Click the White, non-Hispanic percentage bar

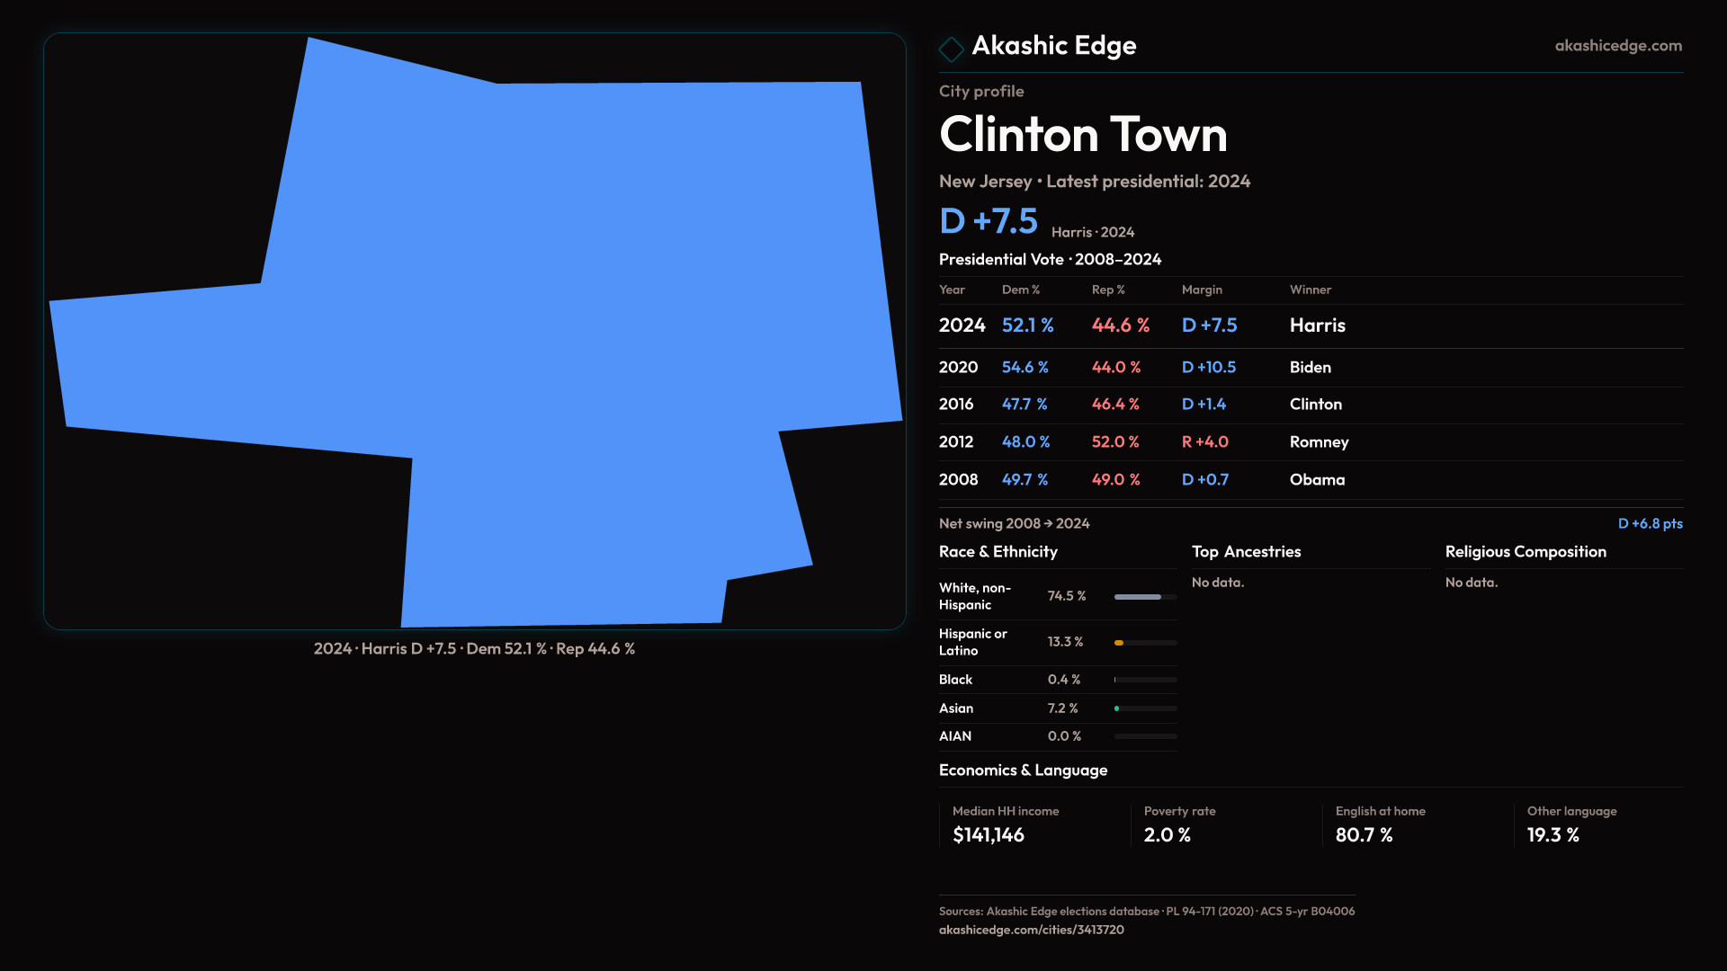(x=1139, y=597)
